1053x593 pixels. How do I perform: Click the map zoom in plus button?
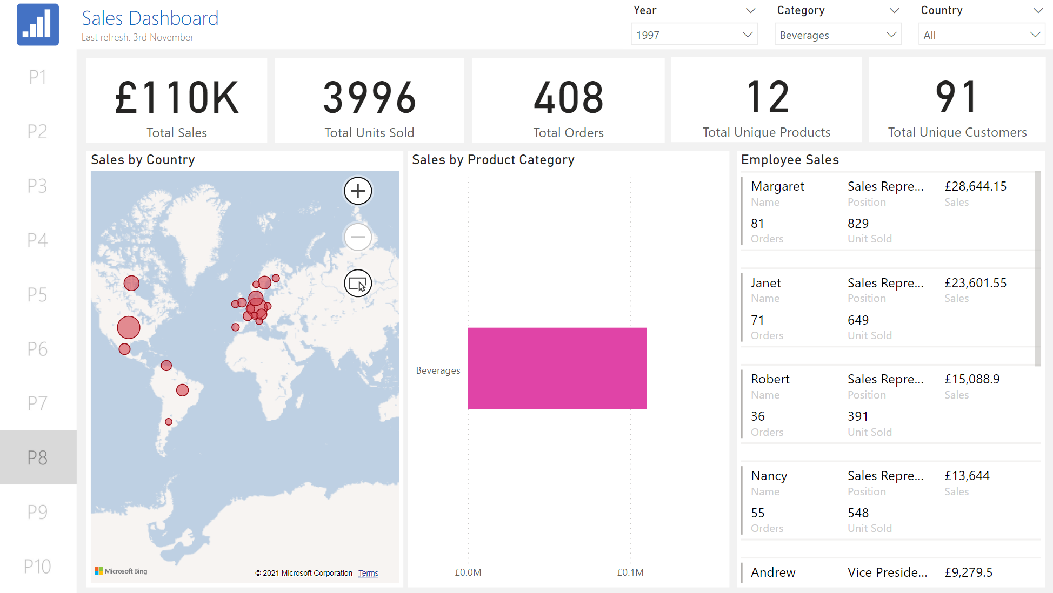pyautogui.click(x=358, y=191)
